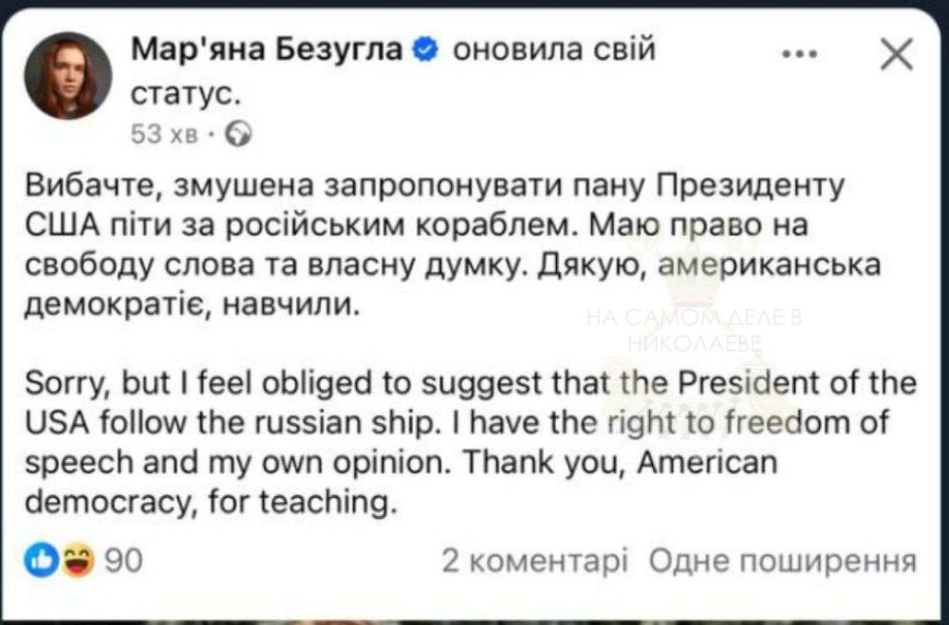Click the phrase американська in the Ukrainian text
949x625 pixels.
coord(769,266)
